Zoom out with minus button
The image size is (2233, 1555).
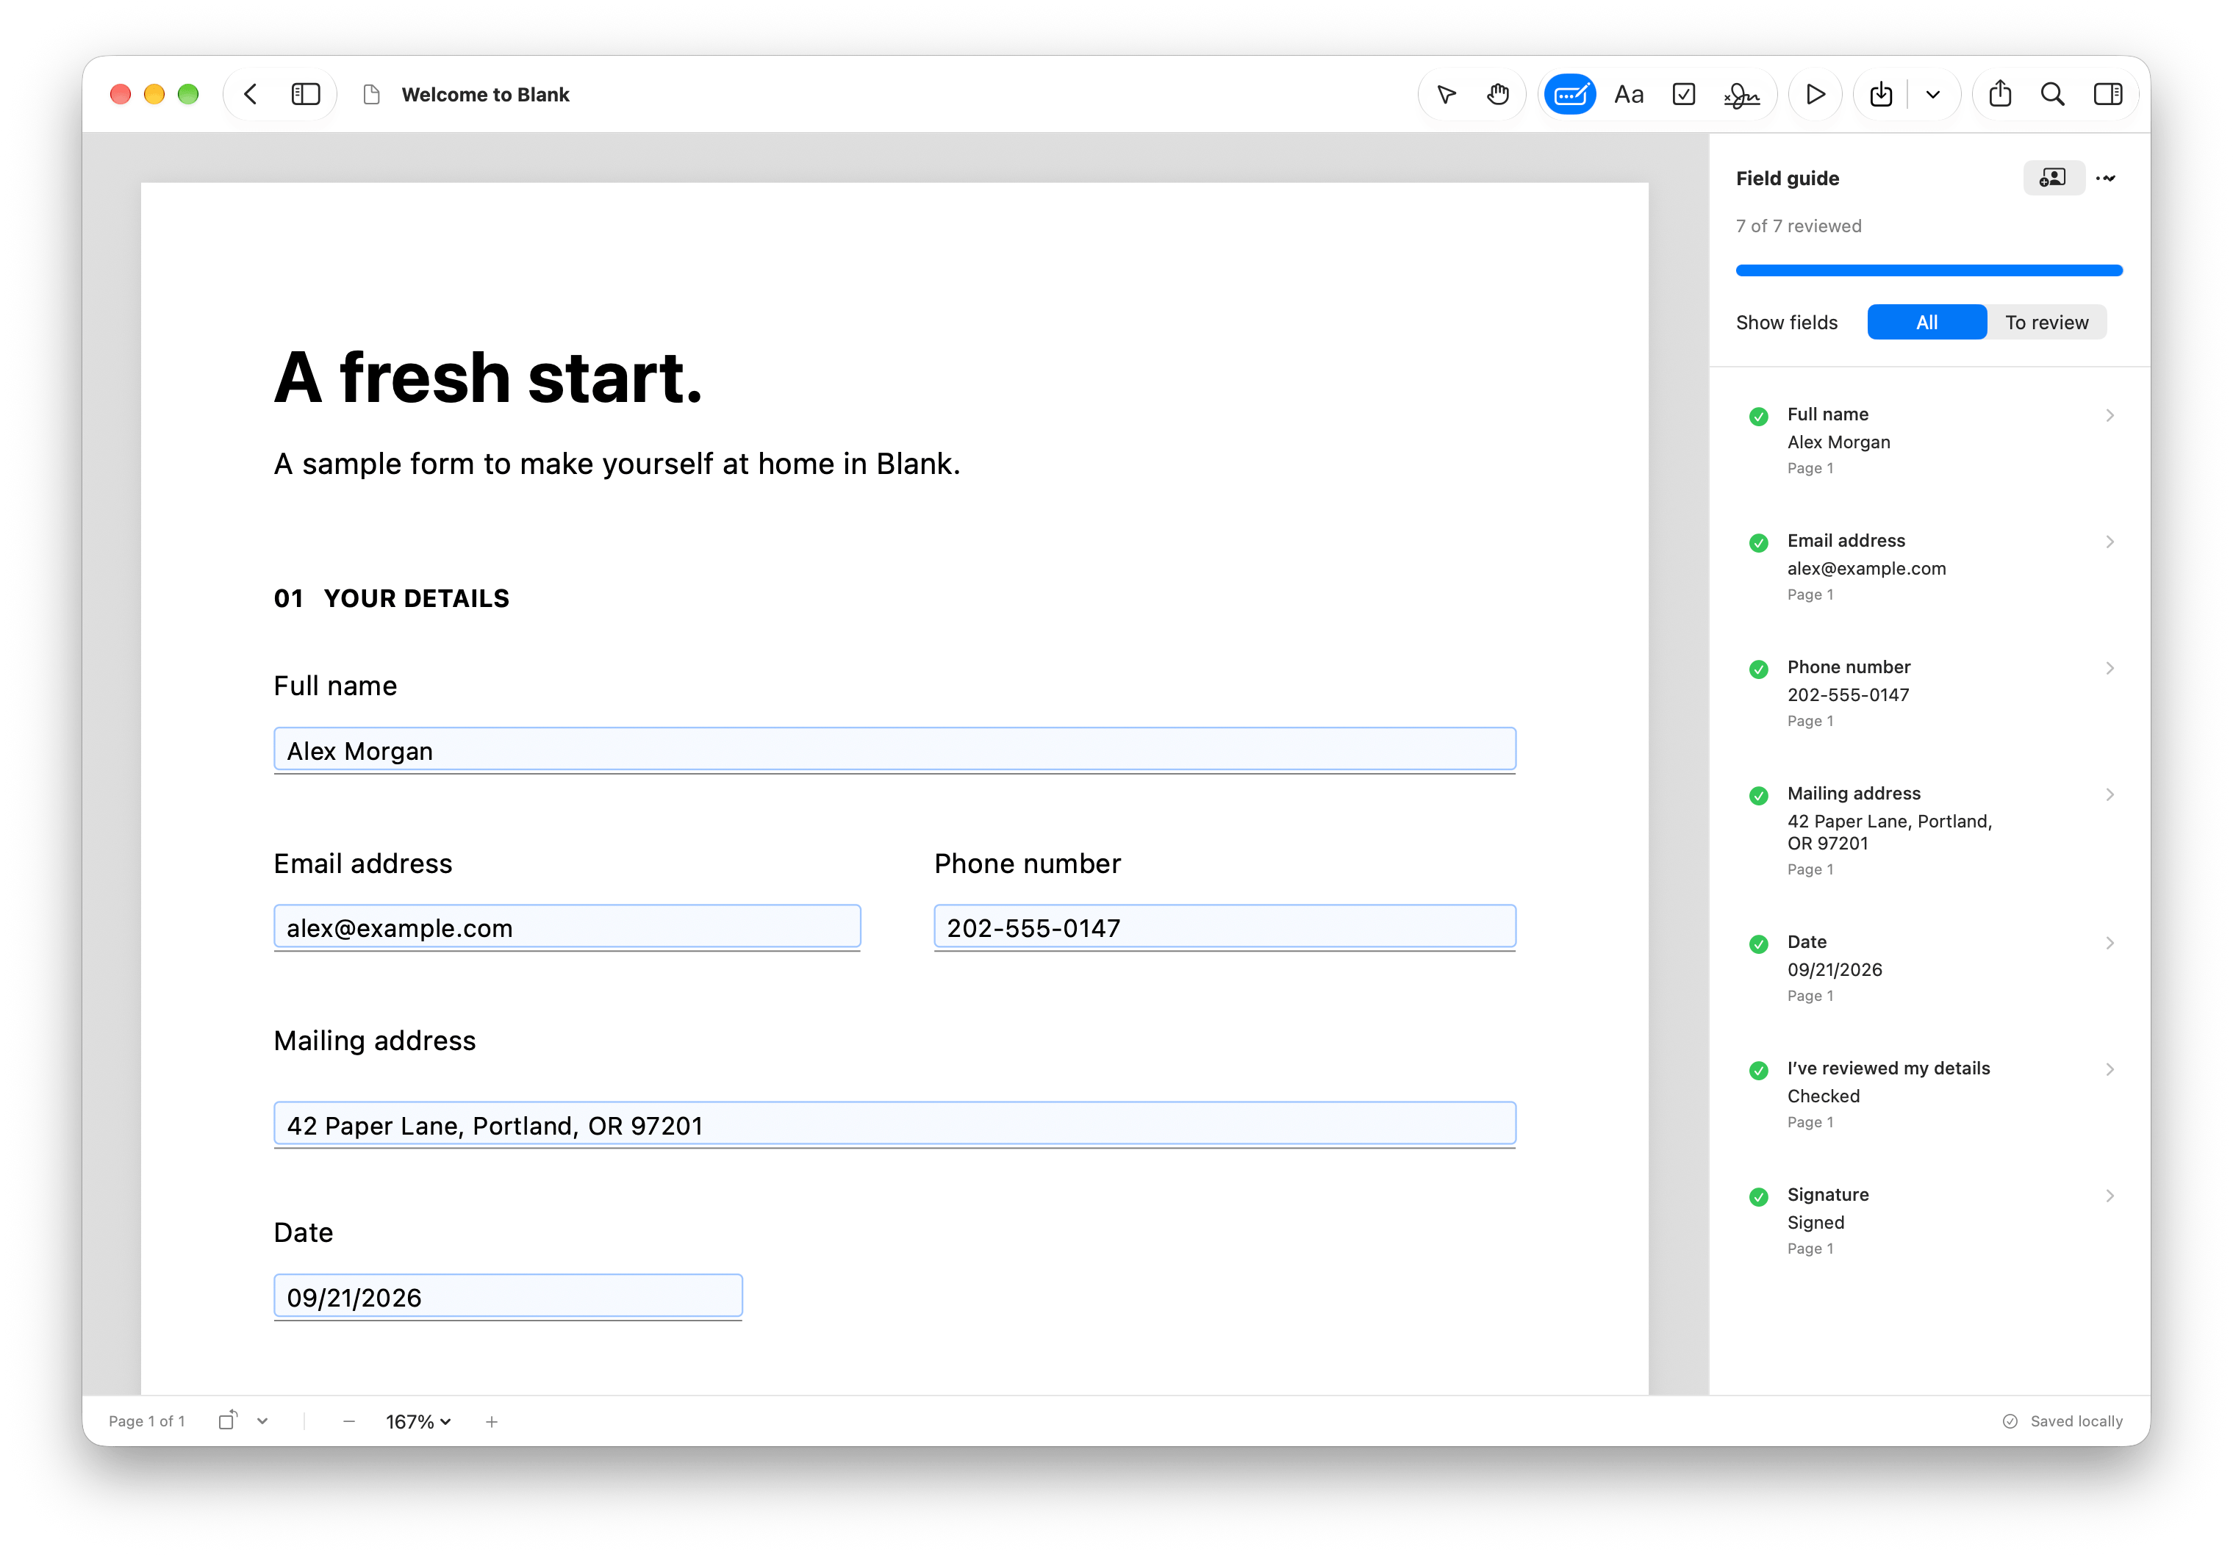tap(348, 1421)
